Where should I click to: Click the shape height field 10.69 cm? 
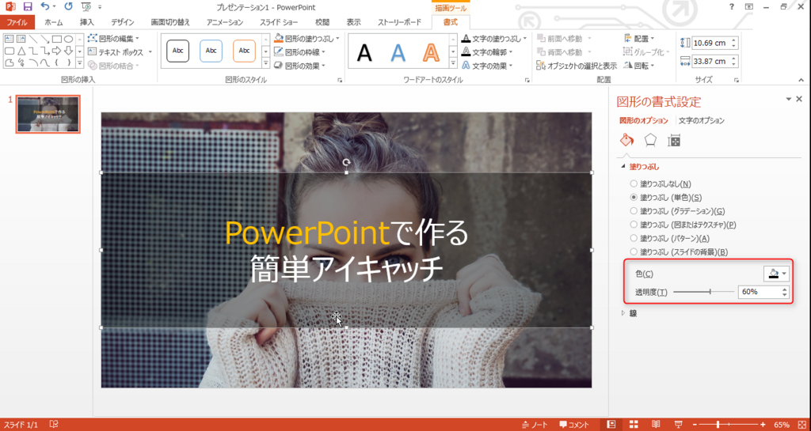[712, 43]
